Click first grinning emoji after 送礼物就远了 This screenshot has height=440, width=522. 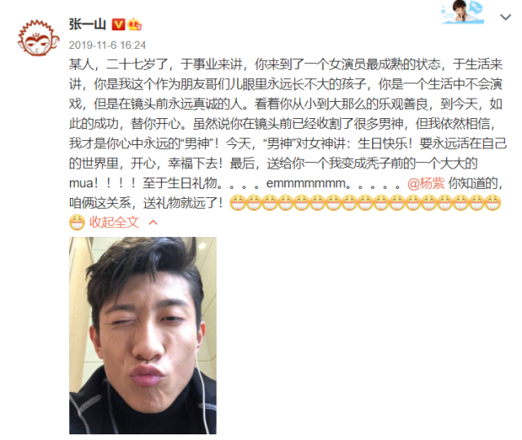coord(238,203)
